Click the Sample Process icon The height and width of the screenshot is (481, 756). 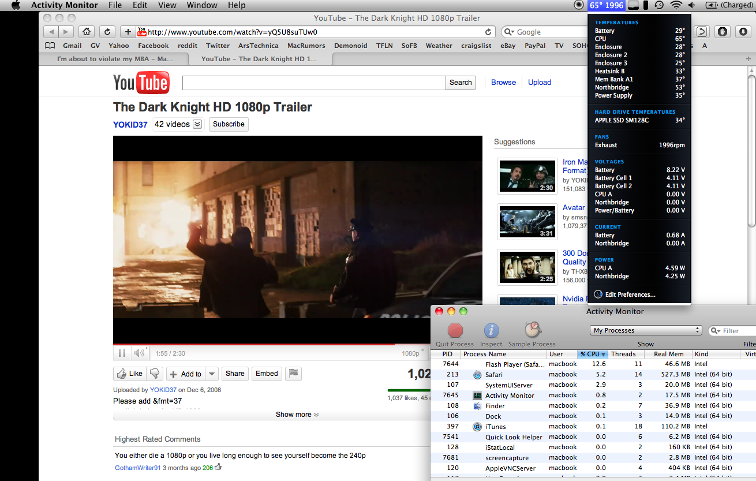532,330
